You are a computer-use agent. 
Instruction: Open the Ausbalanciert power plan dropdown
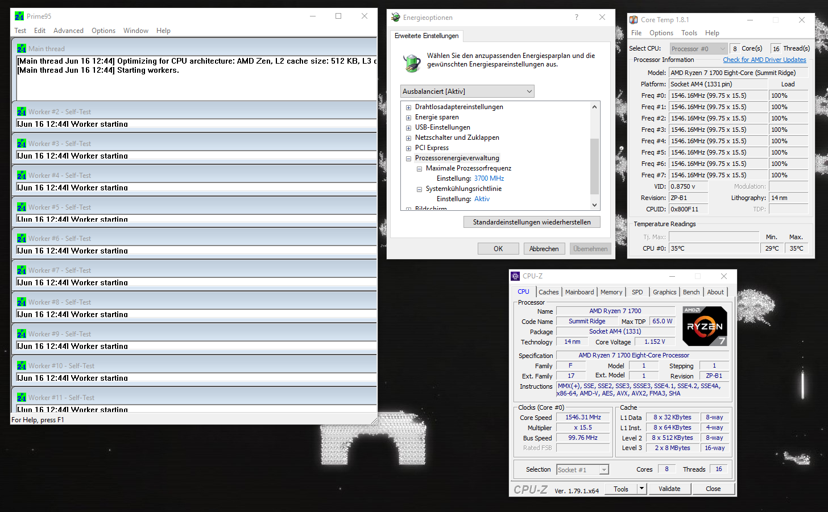[467, 91]
